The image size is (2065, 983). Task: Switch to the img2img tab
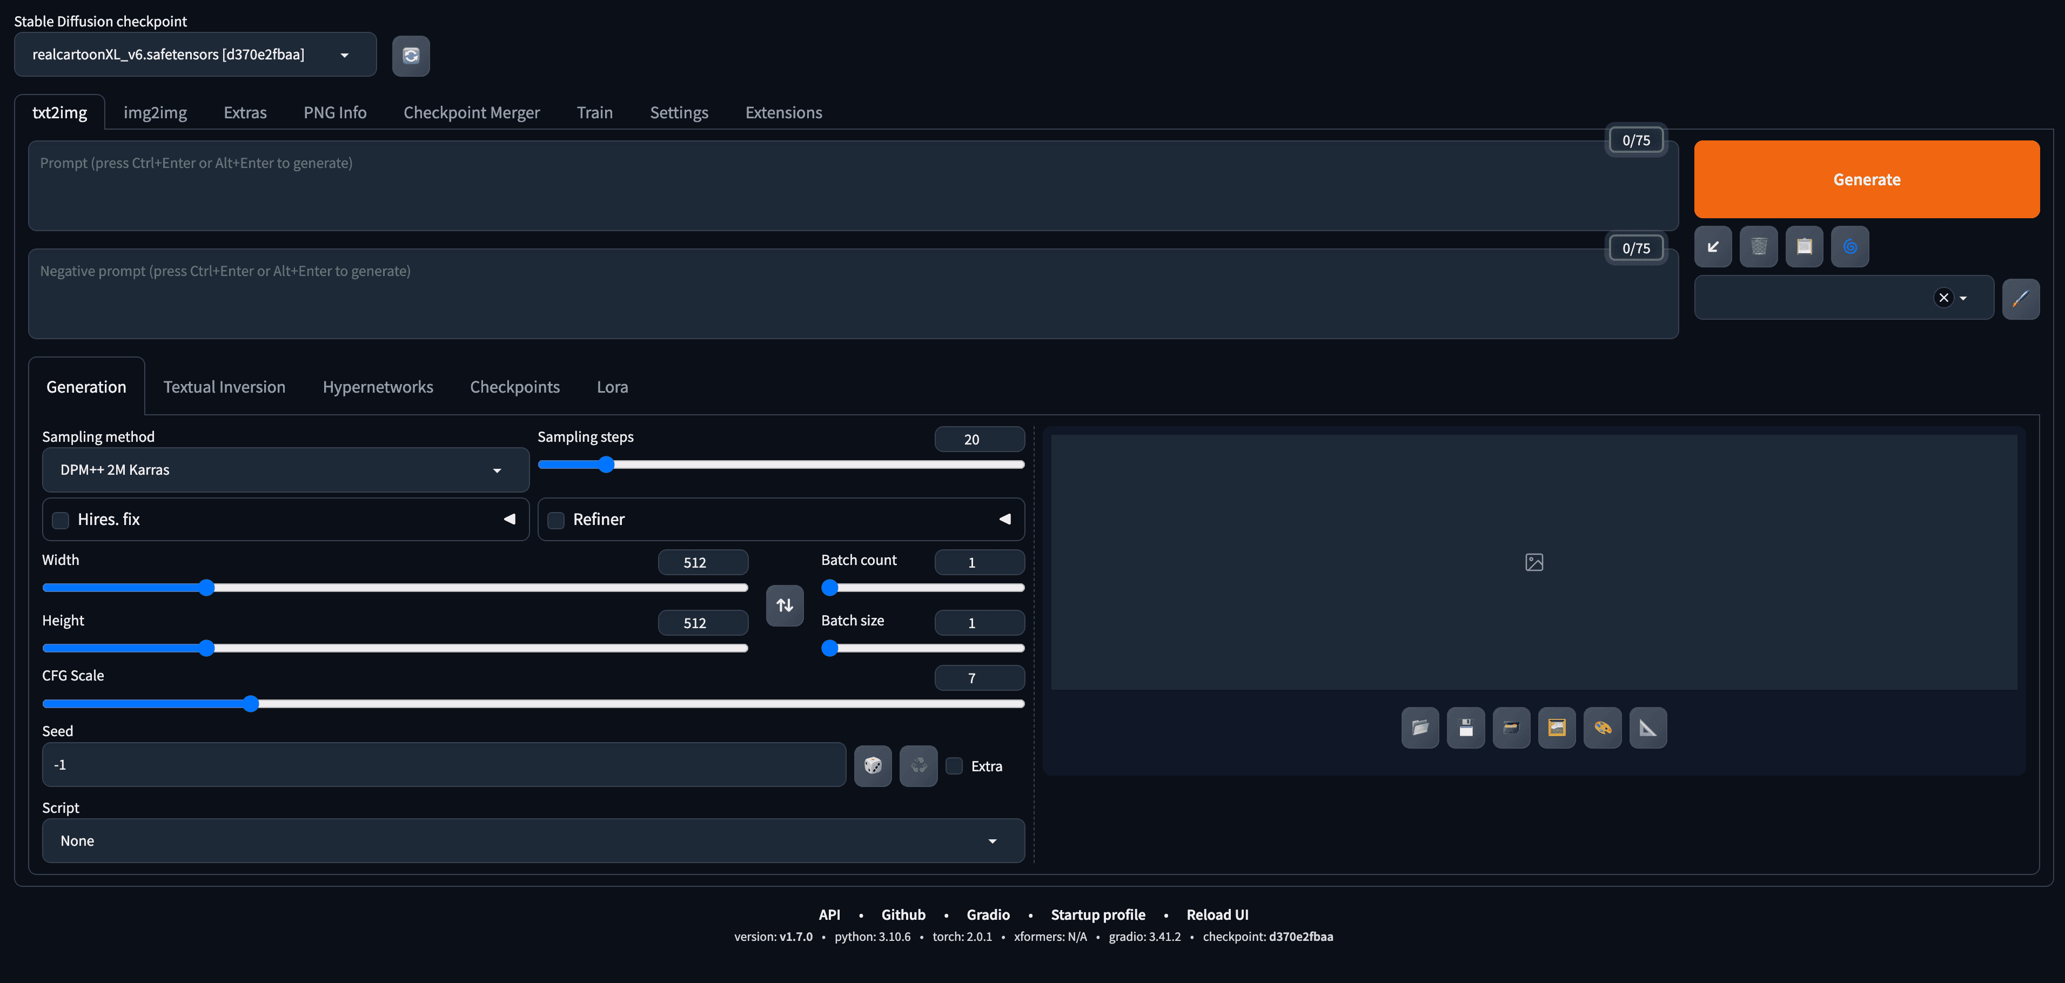point(155,113)
